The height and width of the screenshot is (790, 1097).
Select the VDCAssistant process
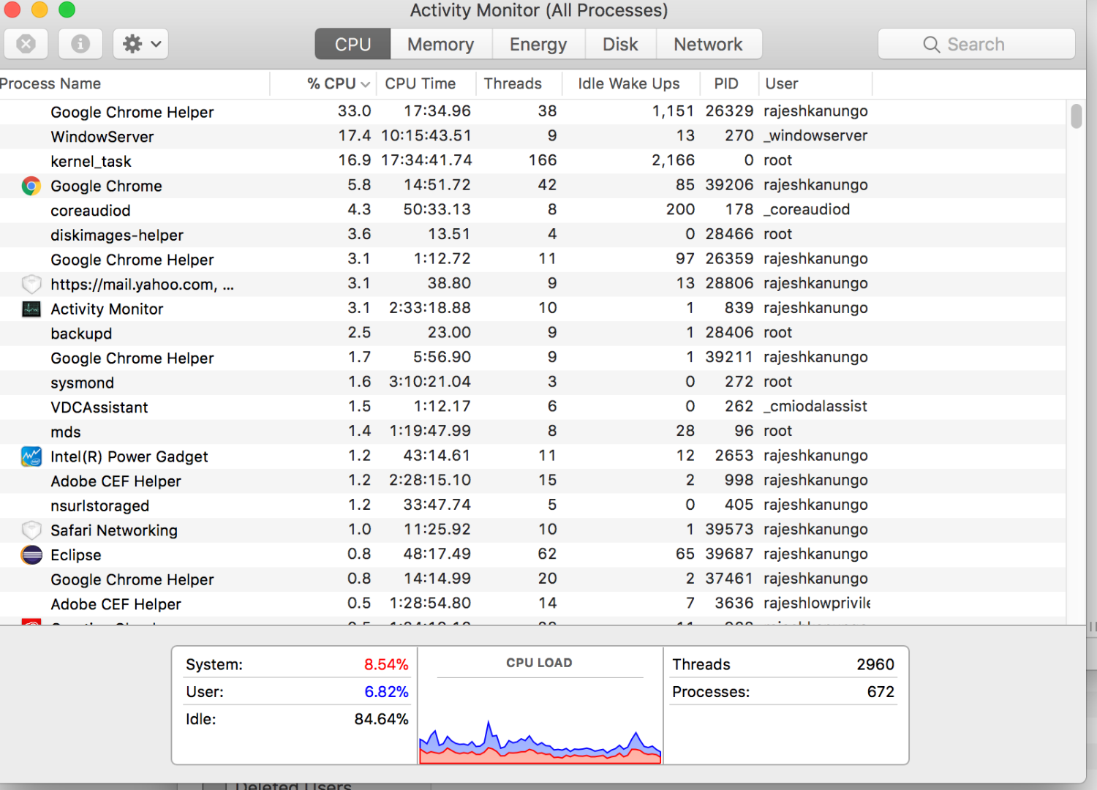pos(532,407)
